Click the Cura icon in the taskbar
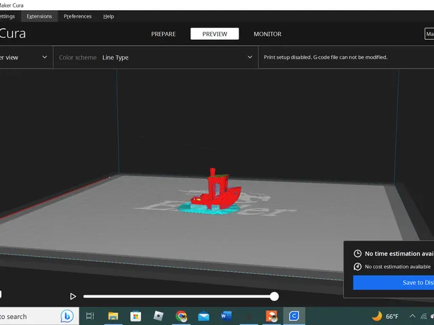The width and height of the screenshot is (434, 325). pos(294,316)
